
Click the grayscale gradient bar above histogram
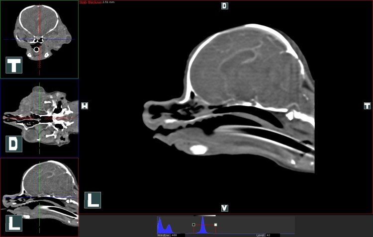click(x=204, y=216)
